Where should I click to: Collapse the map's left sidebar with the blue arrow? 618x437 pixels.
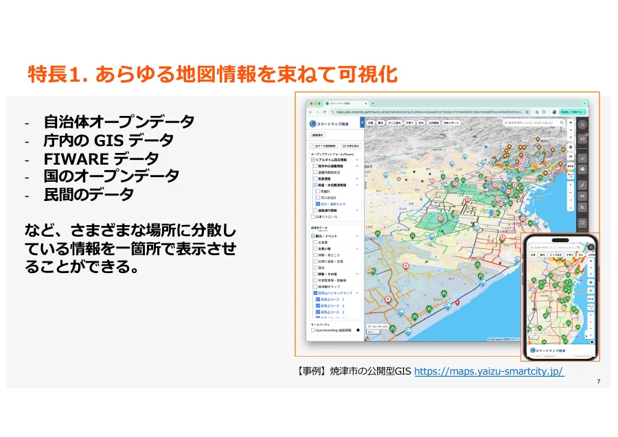pyautogui.click(x=362, y=123)
